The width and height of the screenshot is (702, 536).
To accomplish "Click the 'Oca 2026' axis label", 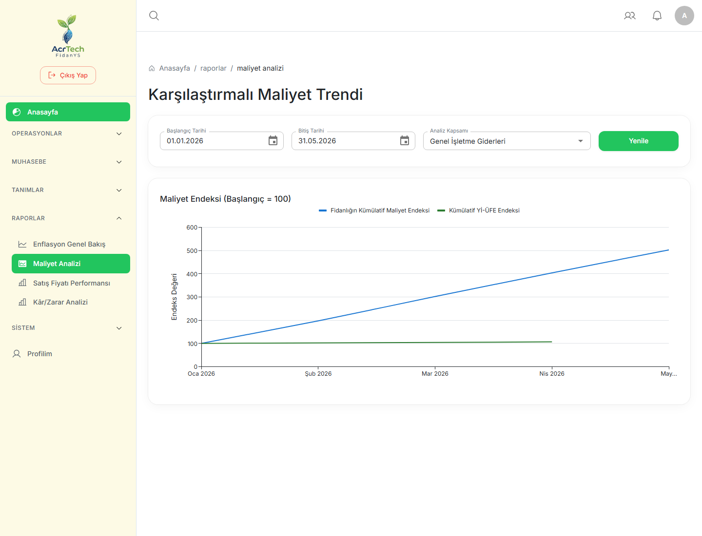I will 201,374.
